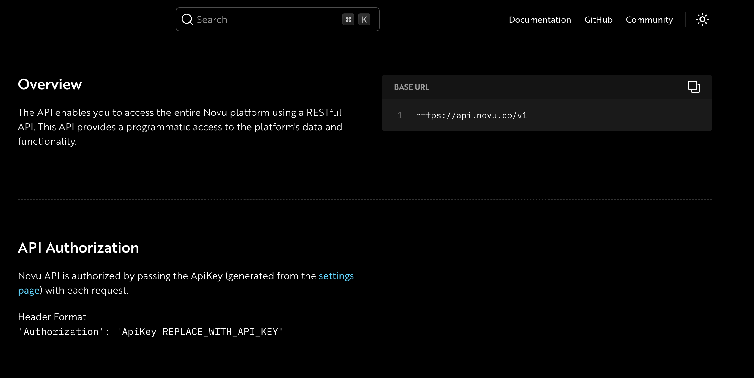754x378 pixels.
Task: Open the GitHub nav link
Action: [598, 20]
